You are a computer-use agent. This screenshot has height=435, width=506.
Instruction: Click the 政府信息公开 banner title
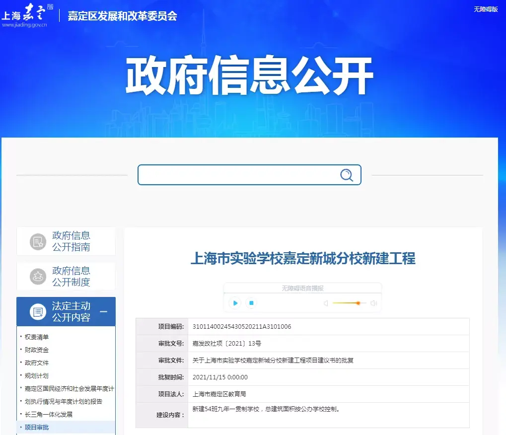(x=249, y=75)
